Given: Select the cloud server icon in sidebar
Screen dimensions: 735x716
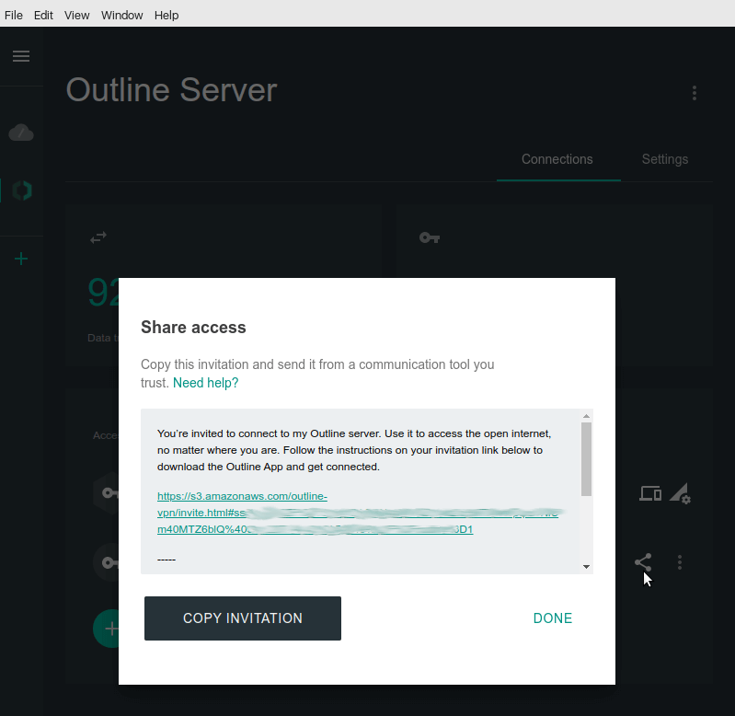Looking at the screenshot, I should pyautogui.click(x=21, y=133).
